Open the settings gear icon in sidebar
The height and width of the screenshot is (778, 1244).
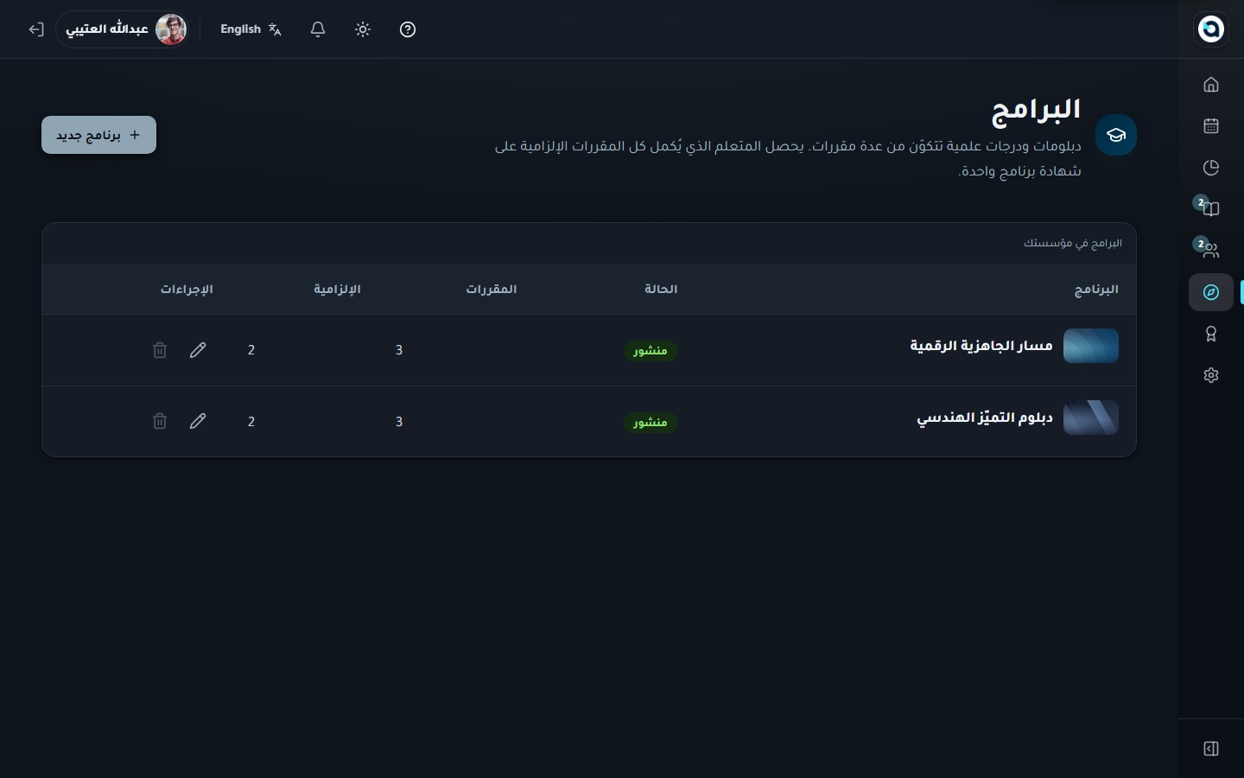(x=1211, y=375)
